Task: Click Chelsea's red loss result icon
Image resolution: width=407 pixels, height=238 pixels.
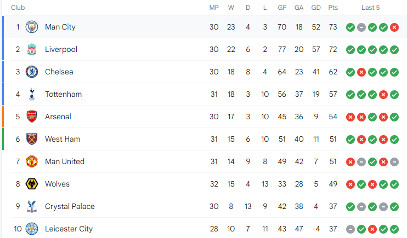Action: (361, 72)
